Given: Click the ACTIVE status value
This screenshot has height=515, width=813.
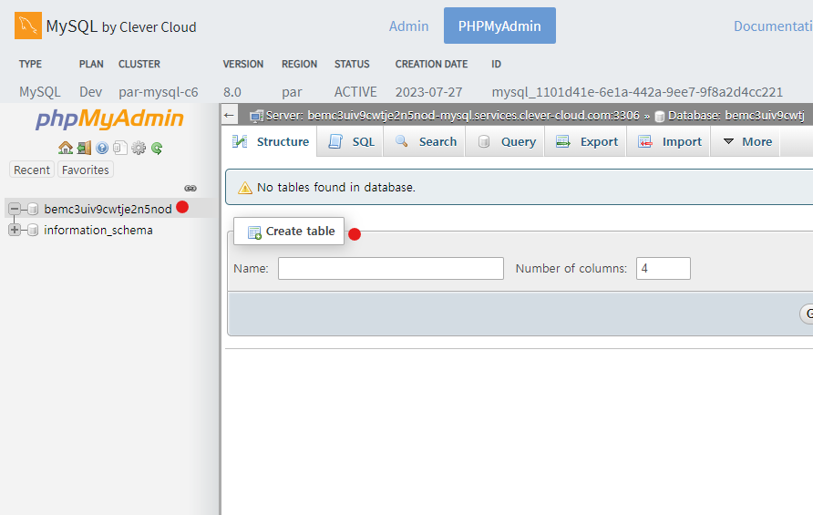Looking at the screenshot, I should pos(355,92).
